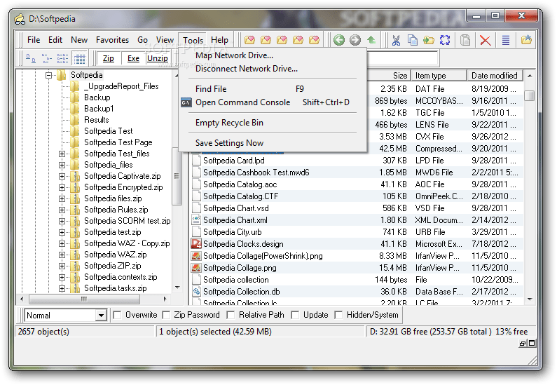The width and height of the screenshot is (557, 385).
Task: Expand the Softpedia_files folder
Action: (x=62, y=165)
